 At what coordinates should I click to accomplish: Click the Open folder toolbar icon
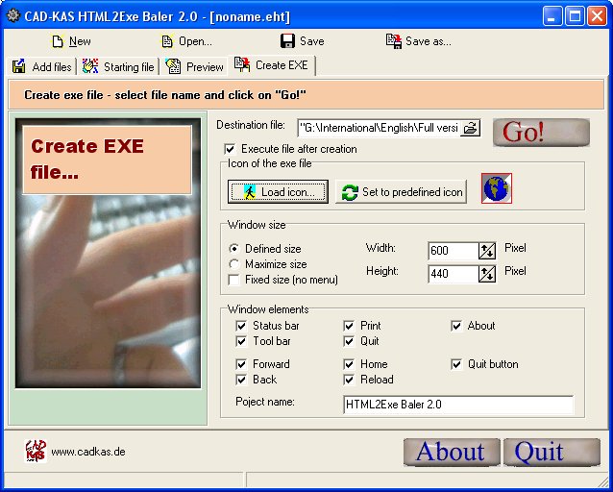click(167, 41)
